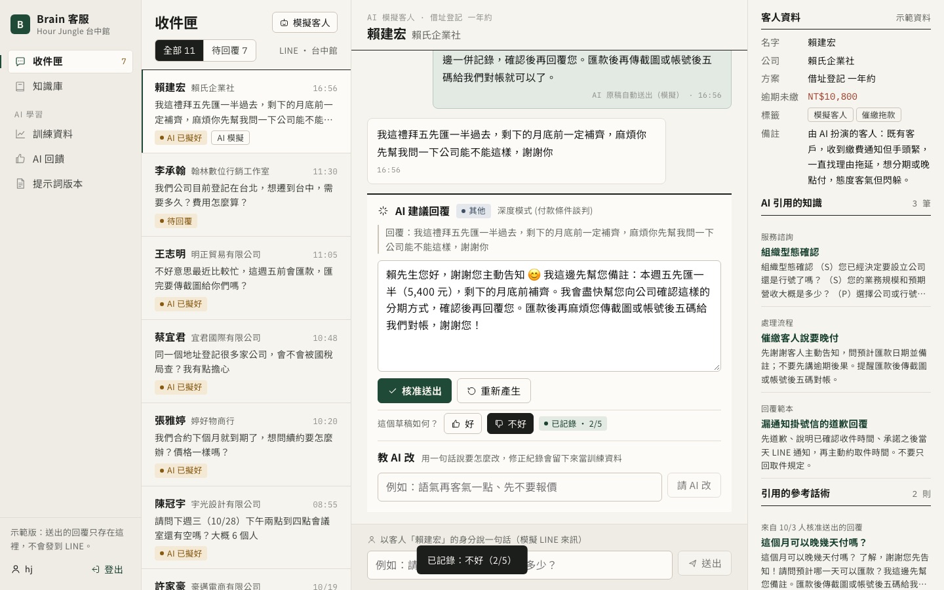Viewport: 944px width, 590px height.
Task: Open 提示詞版本 in the sidebar
Action: click(71, 184)
